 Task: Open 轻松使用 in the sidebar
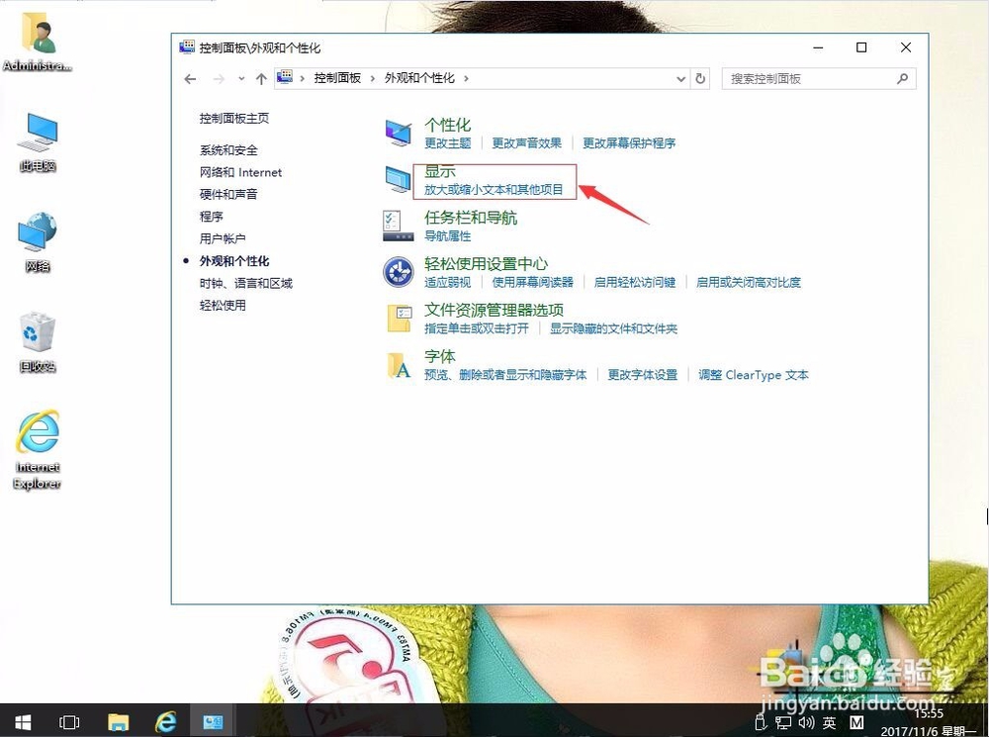point(222,305)
